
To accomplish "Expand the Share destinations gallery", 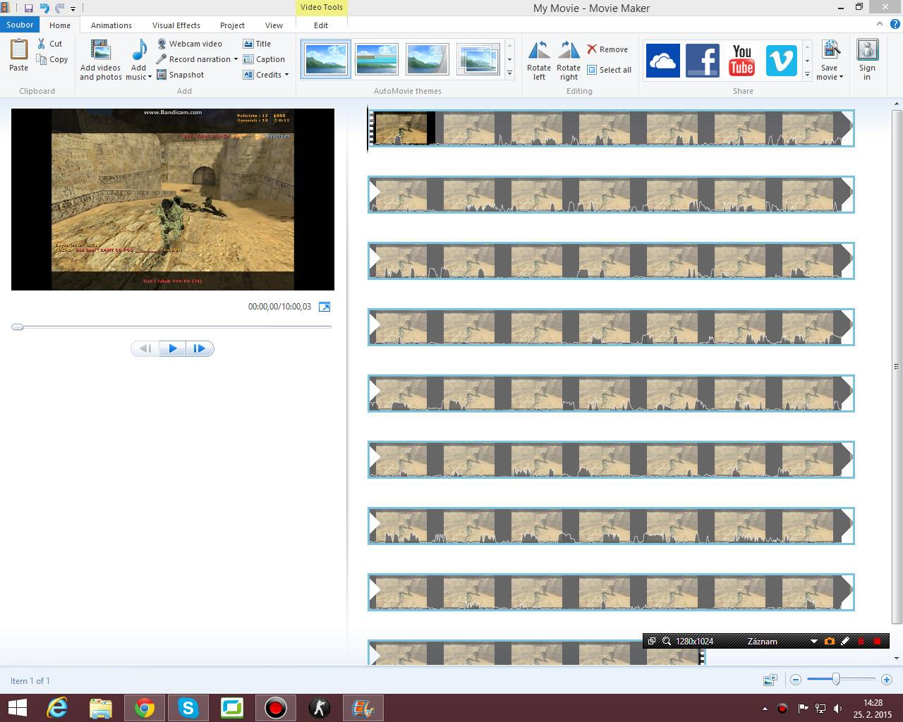I will [x=807, y=73].
